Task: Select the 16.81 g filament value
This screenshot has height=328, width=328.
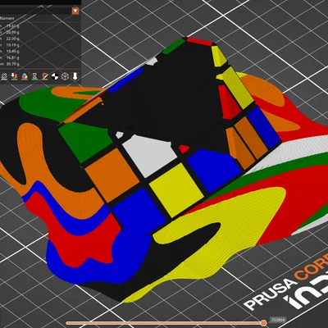Action: [x=13, y=57]
